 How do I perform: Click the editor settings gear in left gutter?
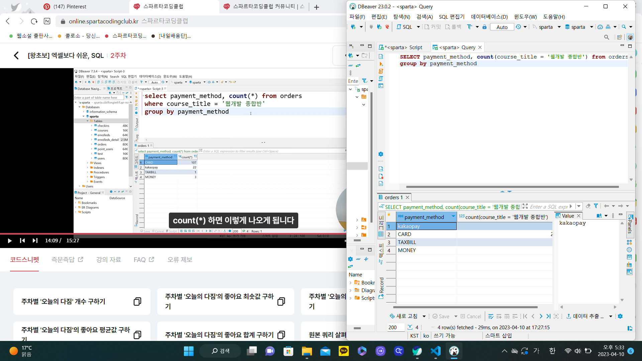(x=381, y=154)
